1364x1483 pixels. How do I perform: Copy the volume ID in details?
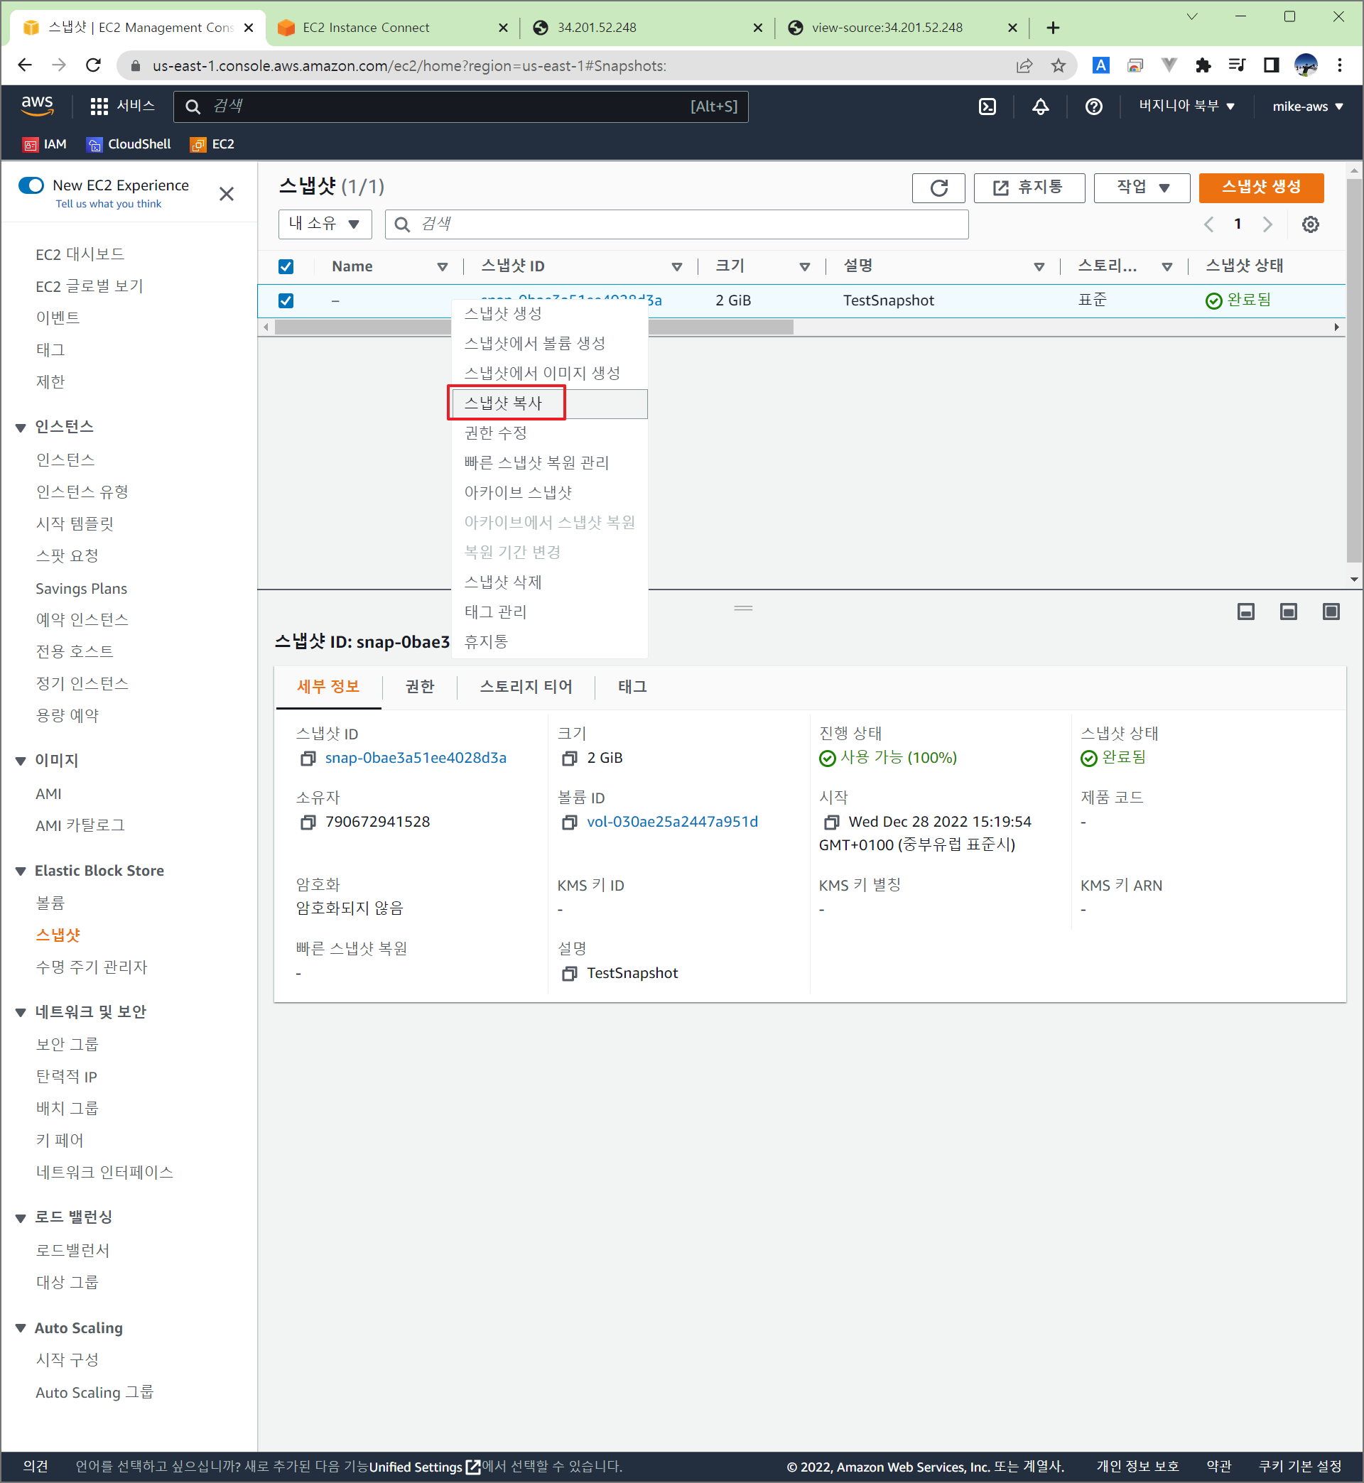point(569,822)
